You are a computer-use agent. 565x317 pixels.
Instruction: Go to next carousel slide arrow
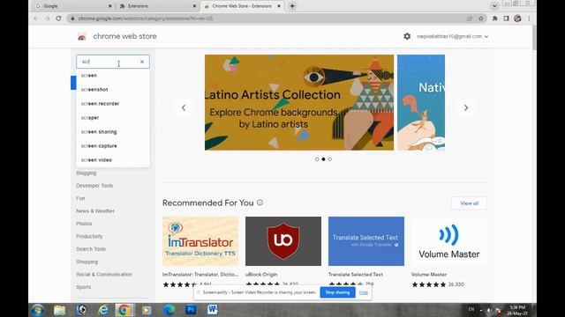pyautogui.click(x=466, y=107)
